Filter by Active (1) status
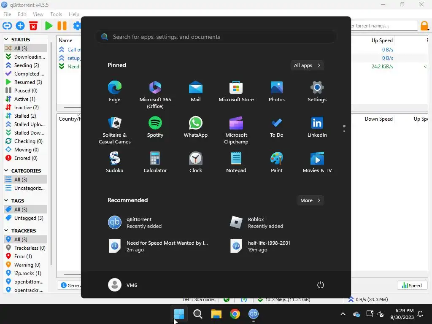This screenshot has width=432, height=324. 25,99
